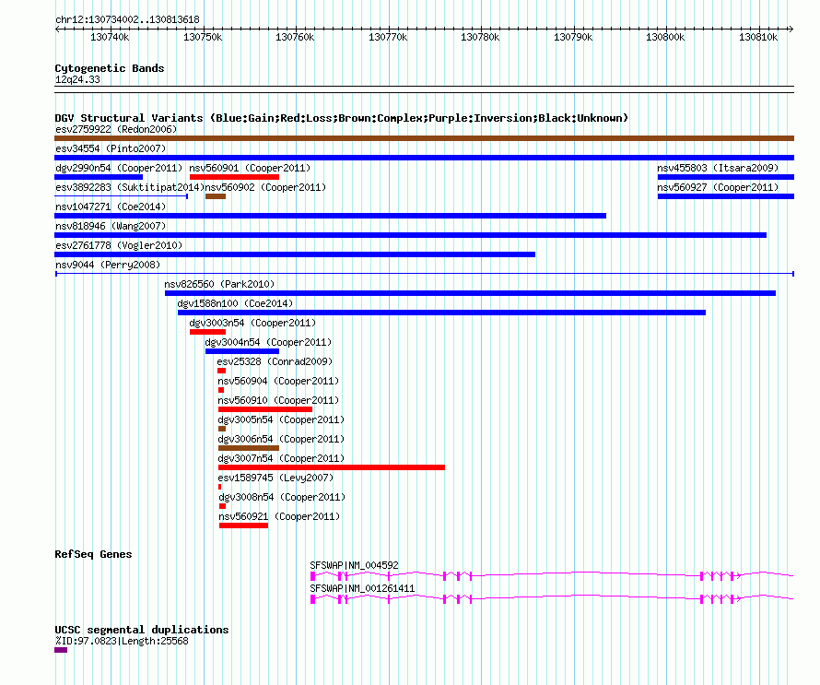The height and width of the screenshot is (685, 820).
Task: Click the DGV Structural Variants track title
Action: 342,118
